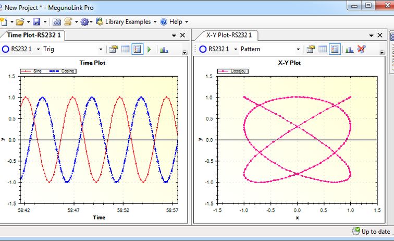Viewport: 394px width, 241px height.
Task: Click the Sine legend entry
Action: pos(31,71)
